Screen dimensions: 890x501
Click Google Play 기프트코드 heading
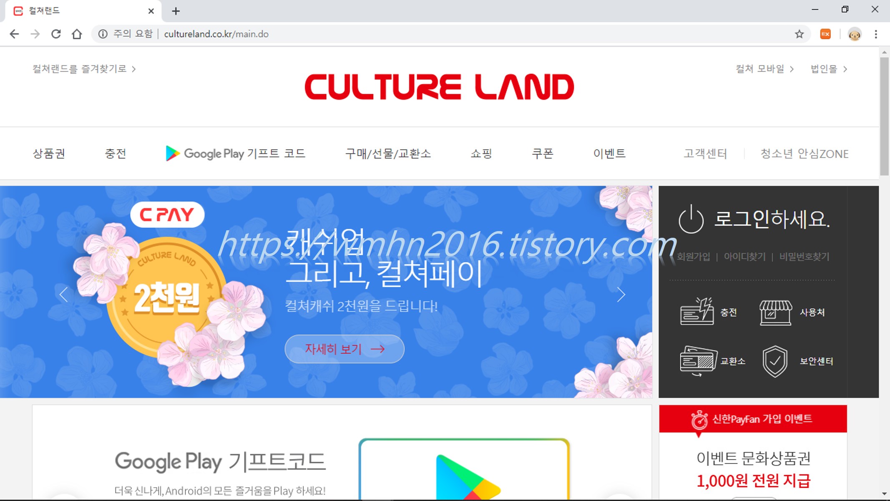pos(220,461)
